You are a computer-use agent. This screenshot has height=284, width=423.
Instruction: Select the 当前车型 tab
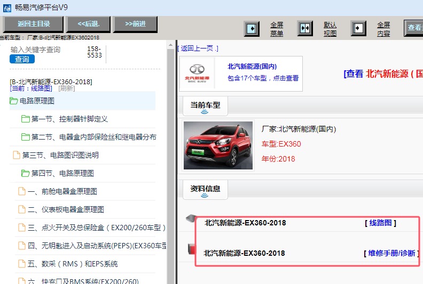[205, 107]
